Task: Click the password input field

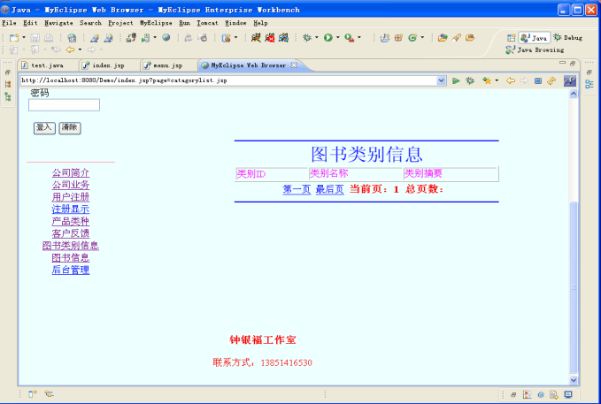Action: click(x=64, y=105)
